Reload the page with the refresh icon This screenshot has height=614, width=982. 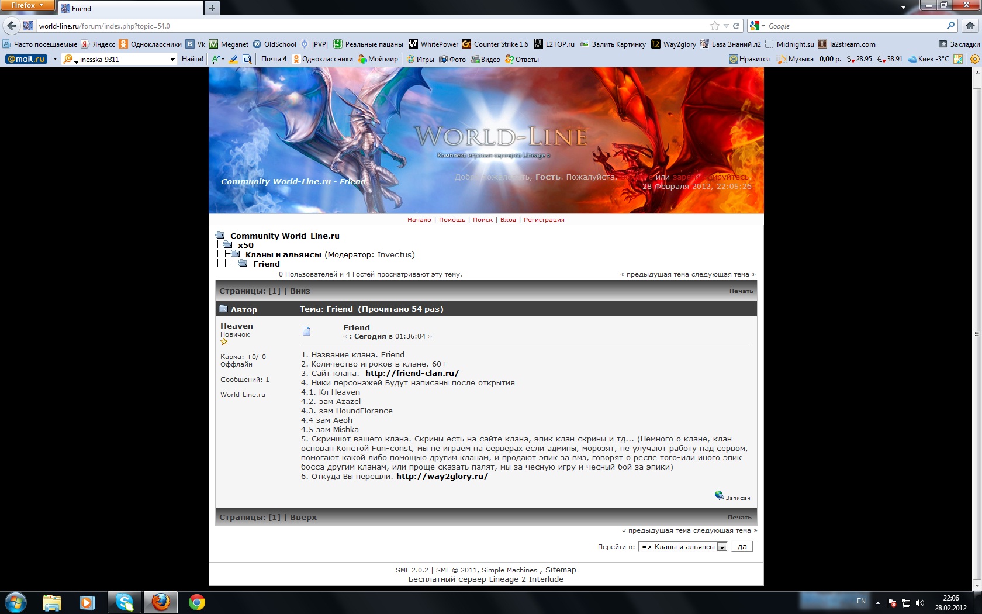click(736, 26)
